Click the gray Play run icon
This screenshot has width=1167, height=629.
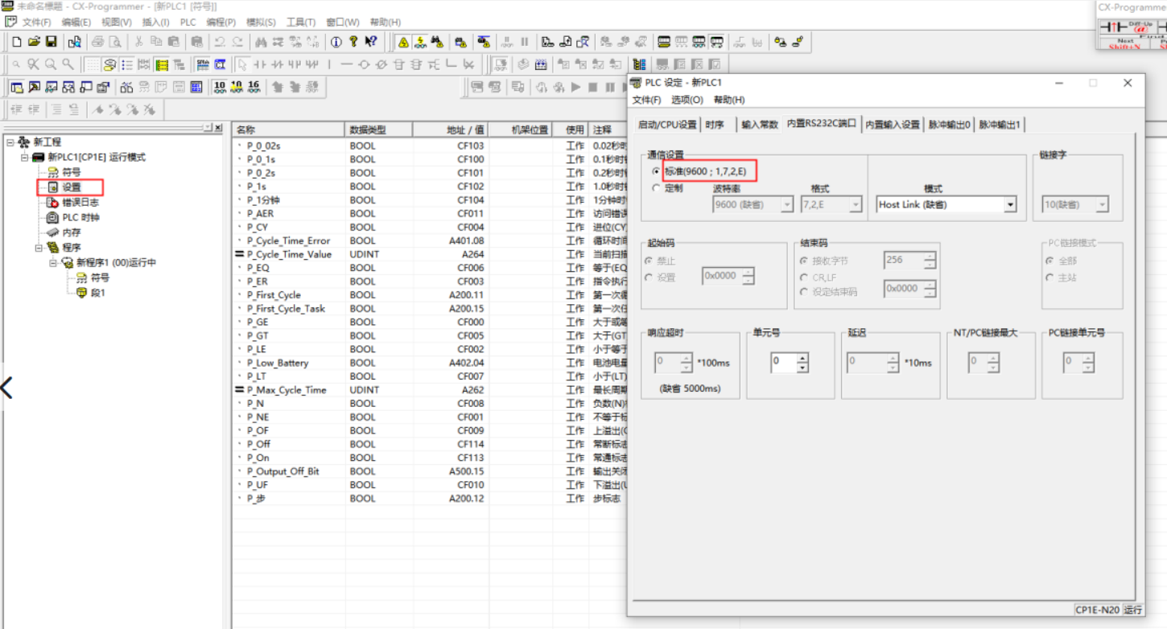coord(575,87)
